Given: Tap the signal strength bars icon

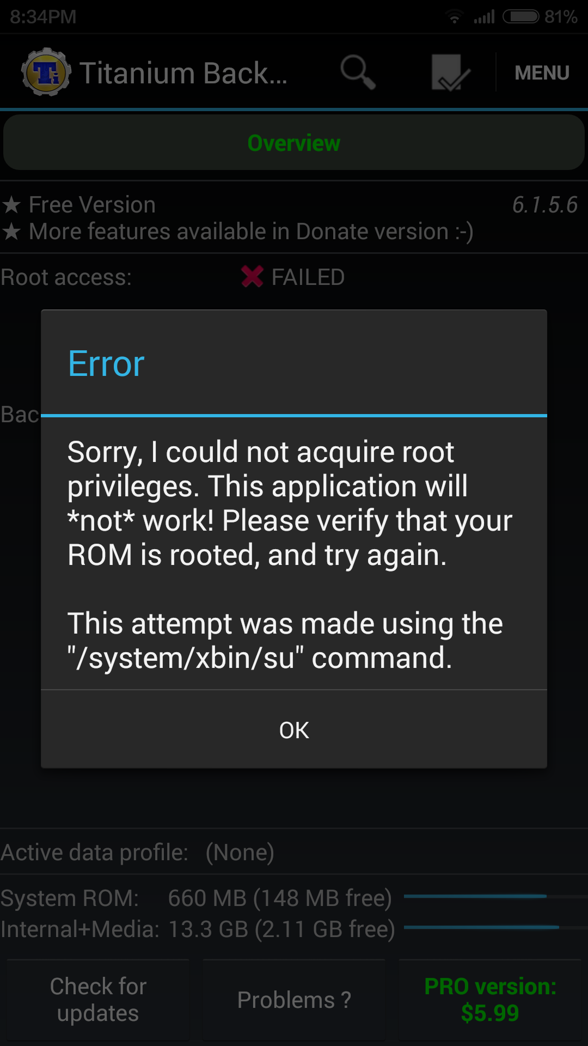Looking at the screenshot, I should (484, 17).
